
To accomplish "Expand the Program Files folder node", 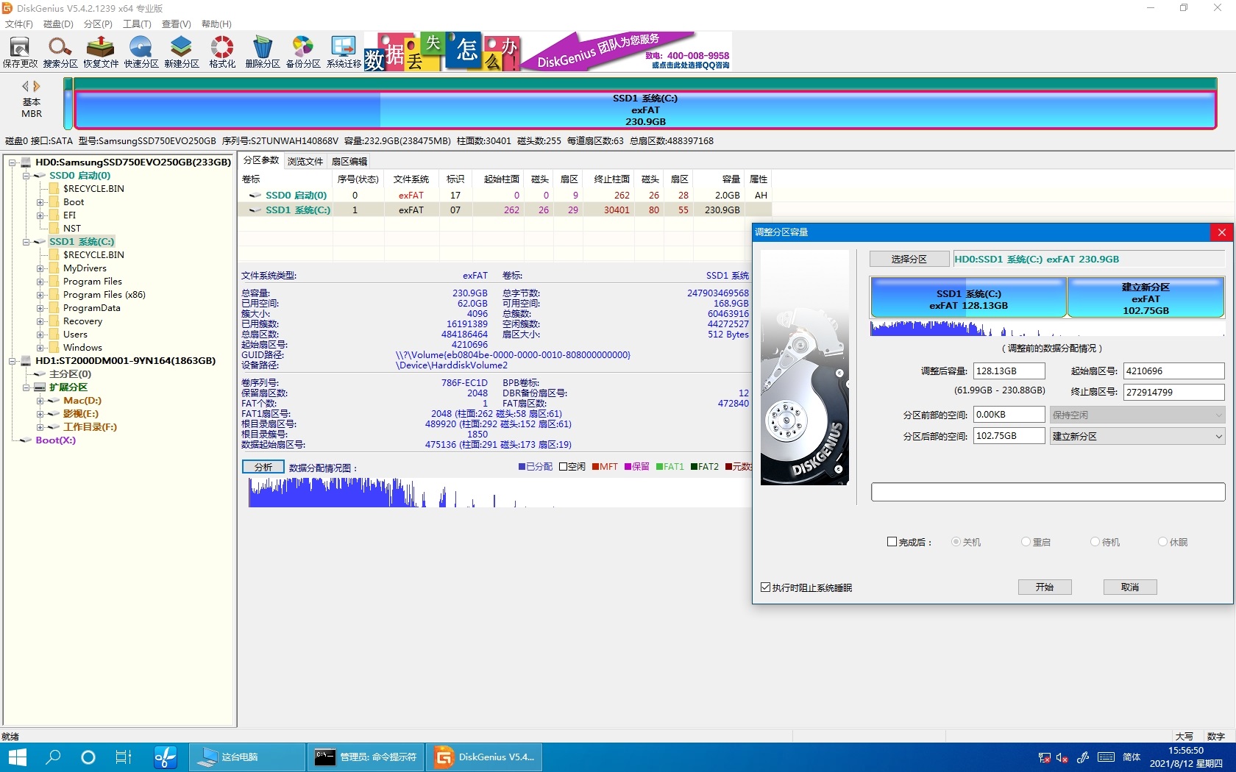I will click(40, 282).
